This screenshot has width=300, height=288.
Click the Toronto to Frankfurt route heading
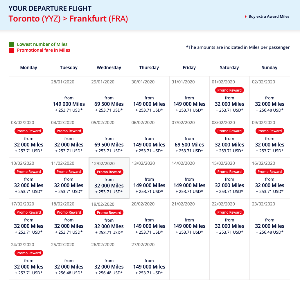coord(69,19)
